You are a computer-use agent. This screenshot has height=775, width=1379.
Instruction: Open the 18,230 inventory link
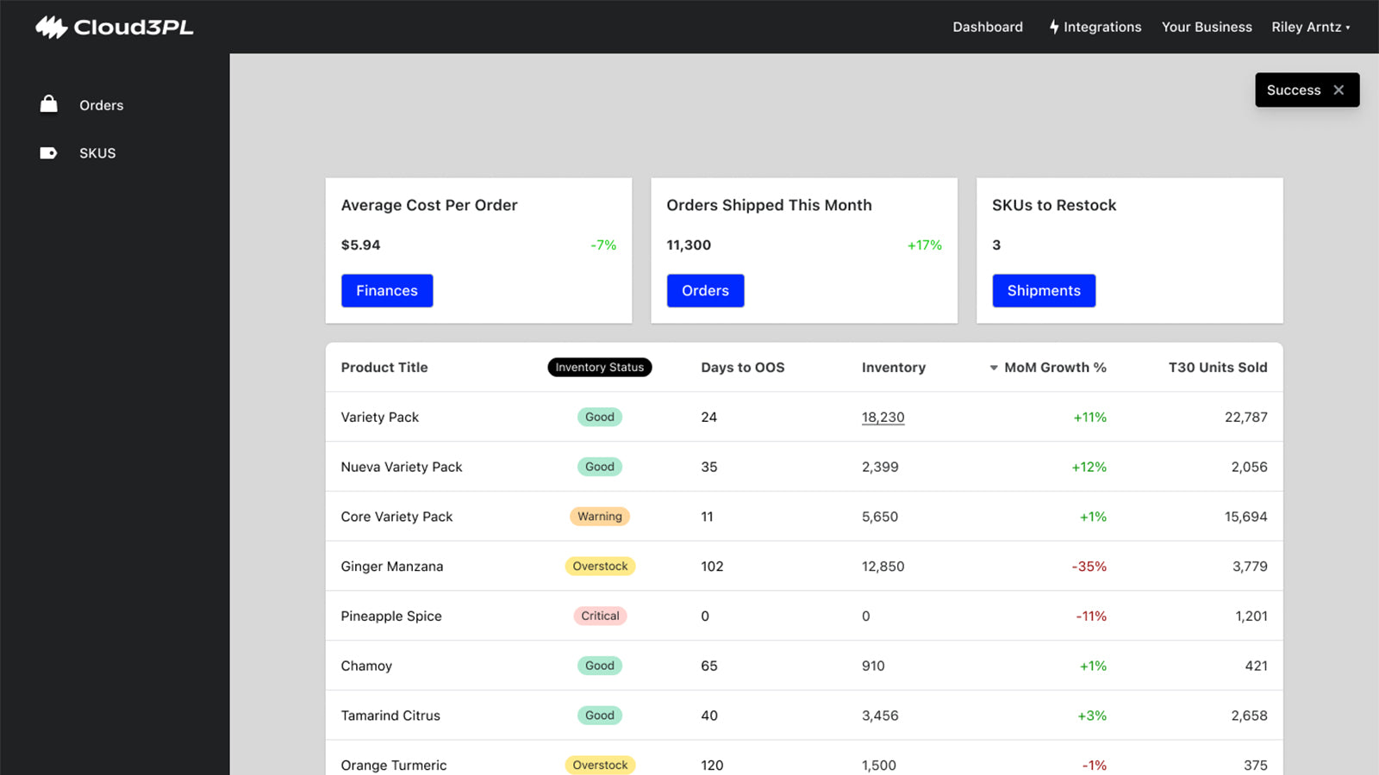click(883, 418)
